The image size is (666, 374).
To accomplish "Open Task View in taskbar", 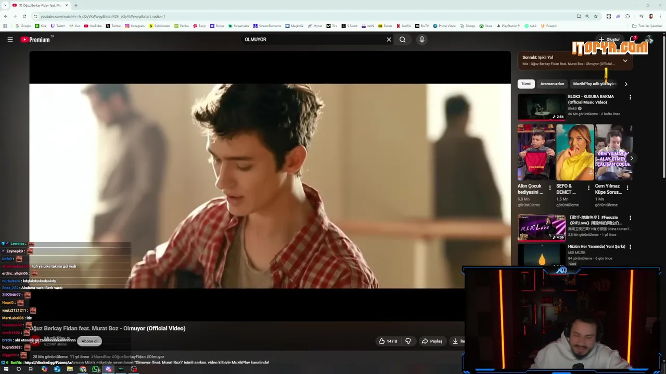I will (x=31, y=369).
